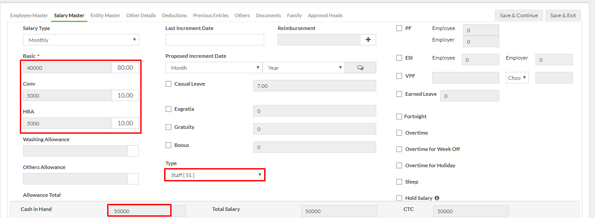
Task: Toggle the Sleep checkbox
Action: [399, 182]
